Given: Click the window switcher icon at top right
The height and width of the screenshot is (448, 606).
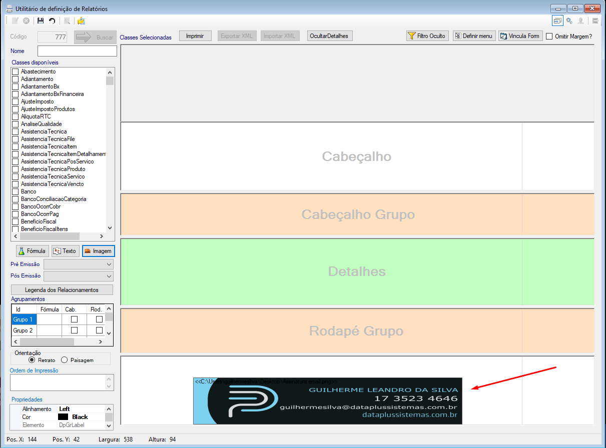Looking at the screenshot, I should pyautogui.click(x=557, y=20).
